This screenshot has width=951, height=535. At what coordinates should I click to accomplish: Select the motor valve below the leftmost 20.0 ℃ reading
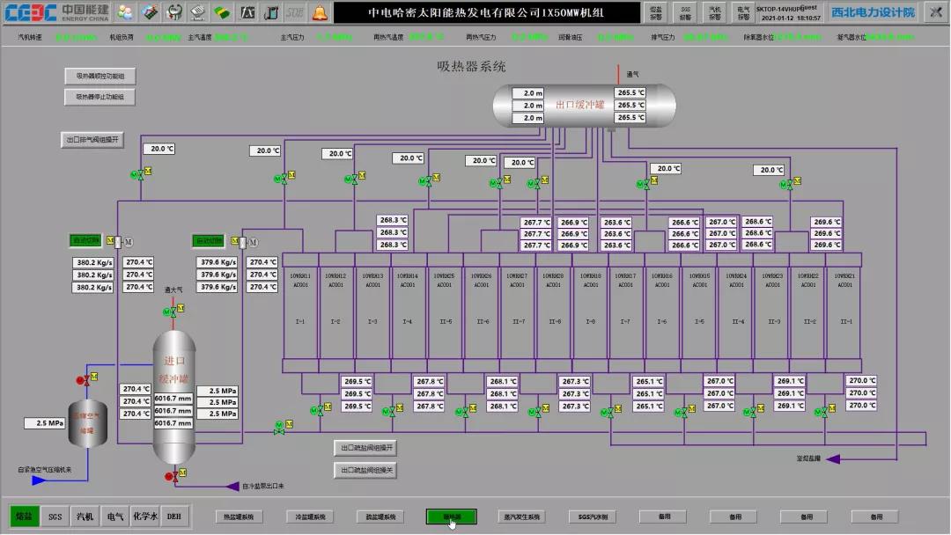tap(138, 176)
